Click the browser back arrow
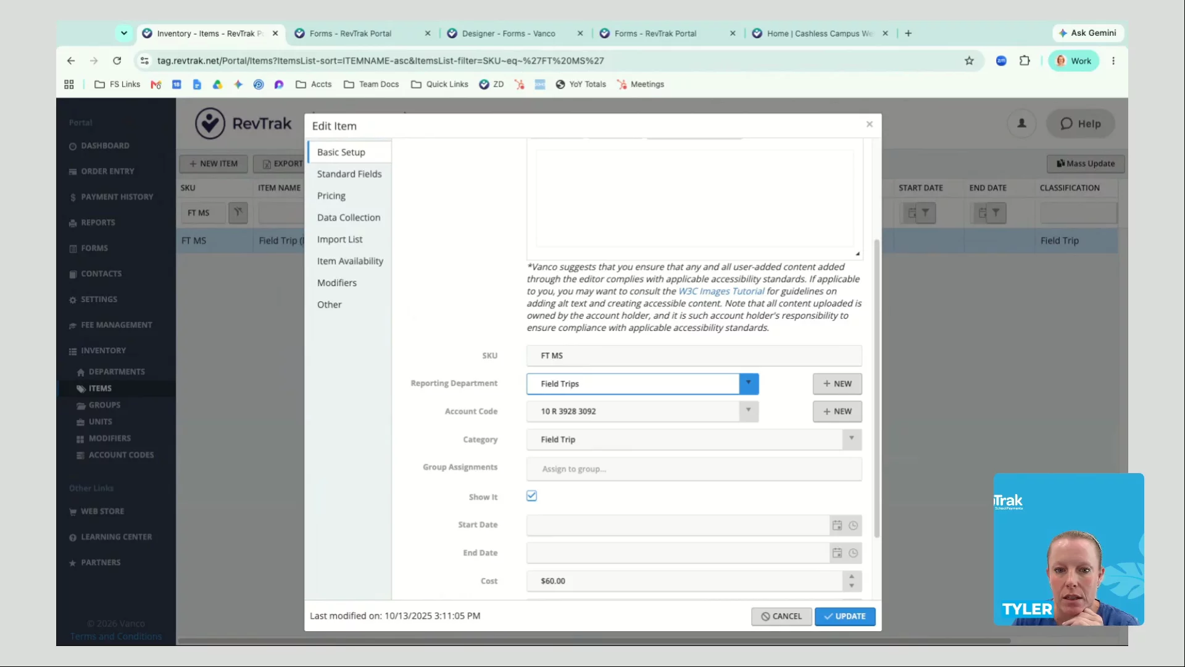The height and width of the screenshot is (667, 1185). pos(71,61)
